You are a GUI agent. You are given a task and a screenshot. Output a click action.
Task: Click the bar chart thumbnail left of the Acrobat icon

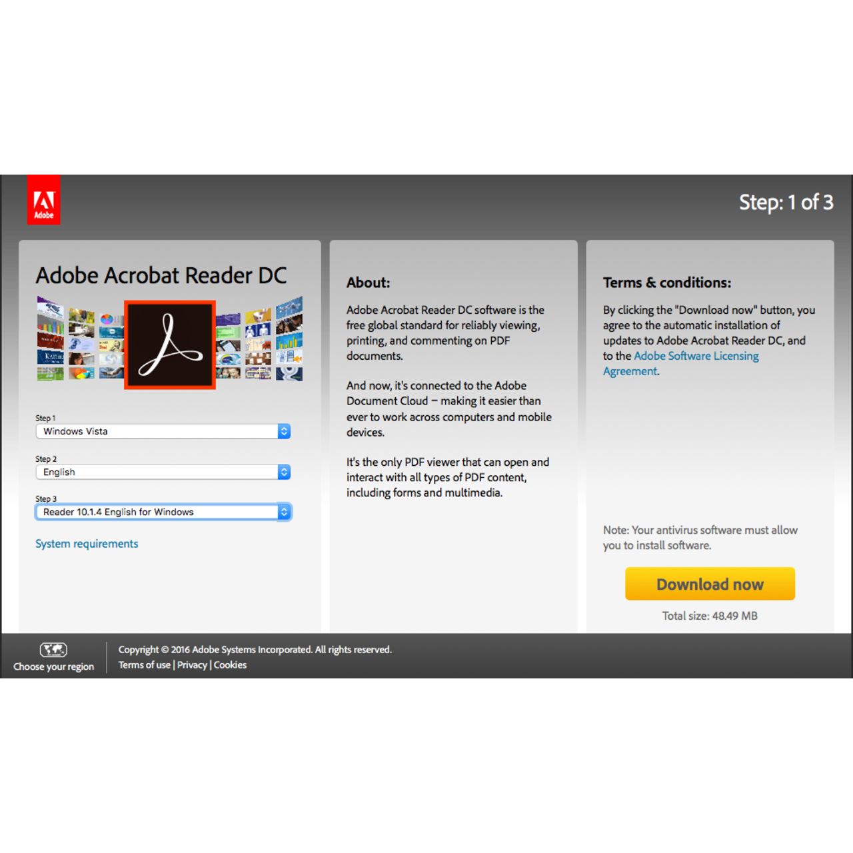pyautogui.click(x=50, y=327)
